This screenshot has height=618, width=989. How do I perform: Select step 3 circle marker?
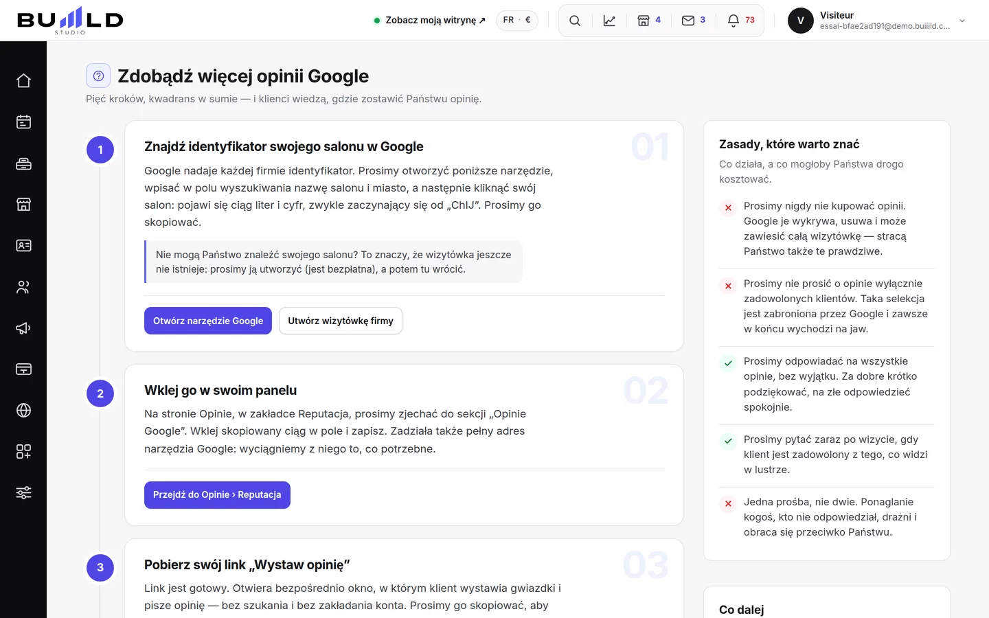pos(100,568)
